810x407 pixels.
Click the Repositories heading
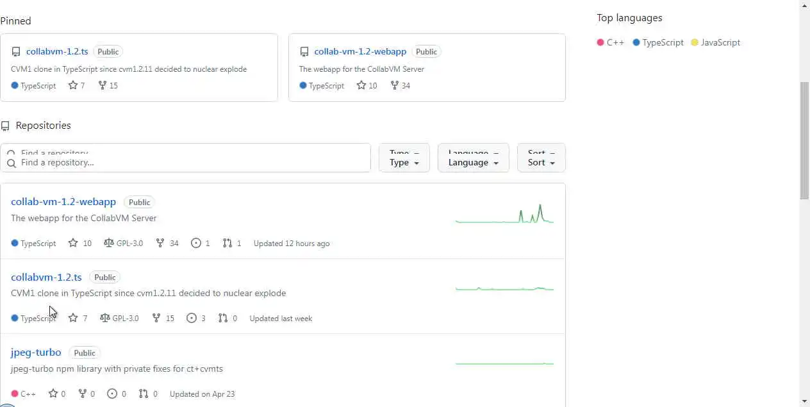pyautogui.click(x=43, y=126)
